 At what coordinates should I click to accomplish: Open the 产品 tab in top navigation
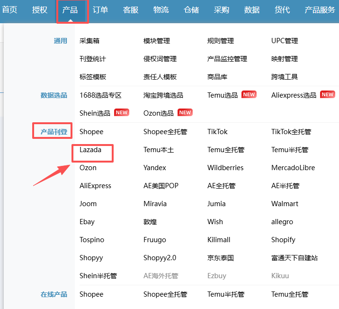(x=70, y=10)
